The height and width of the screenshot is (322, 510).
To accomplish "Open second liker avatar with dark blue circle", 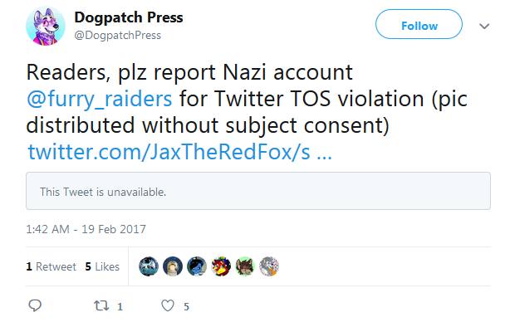I will point(173,266).
